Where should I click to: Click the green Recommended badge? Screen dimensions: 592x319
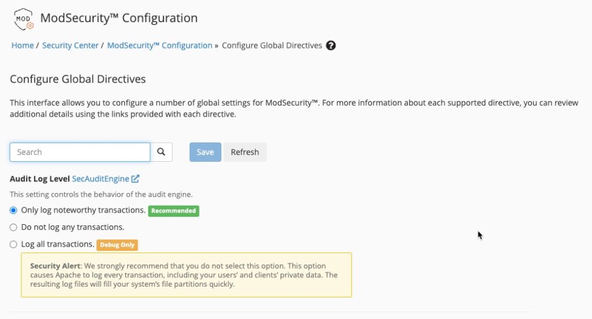click(x=173, y=211)
